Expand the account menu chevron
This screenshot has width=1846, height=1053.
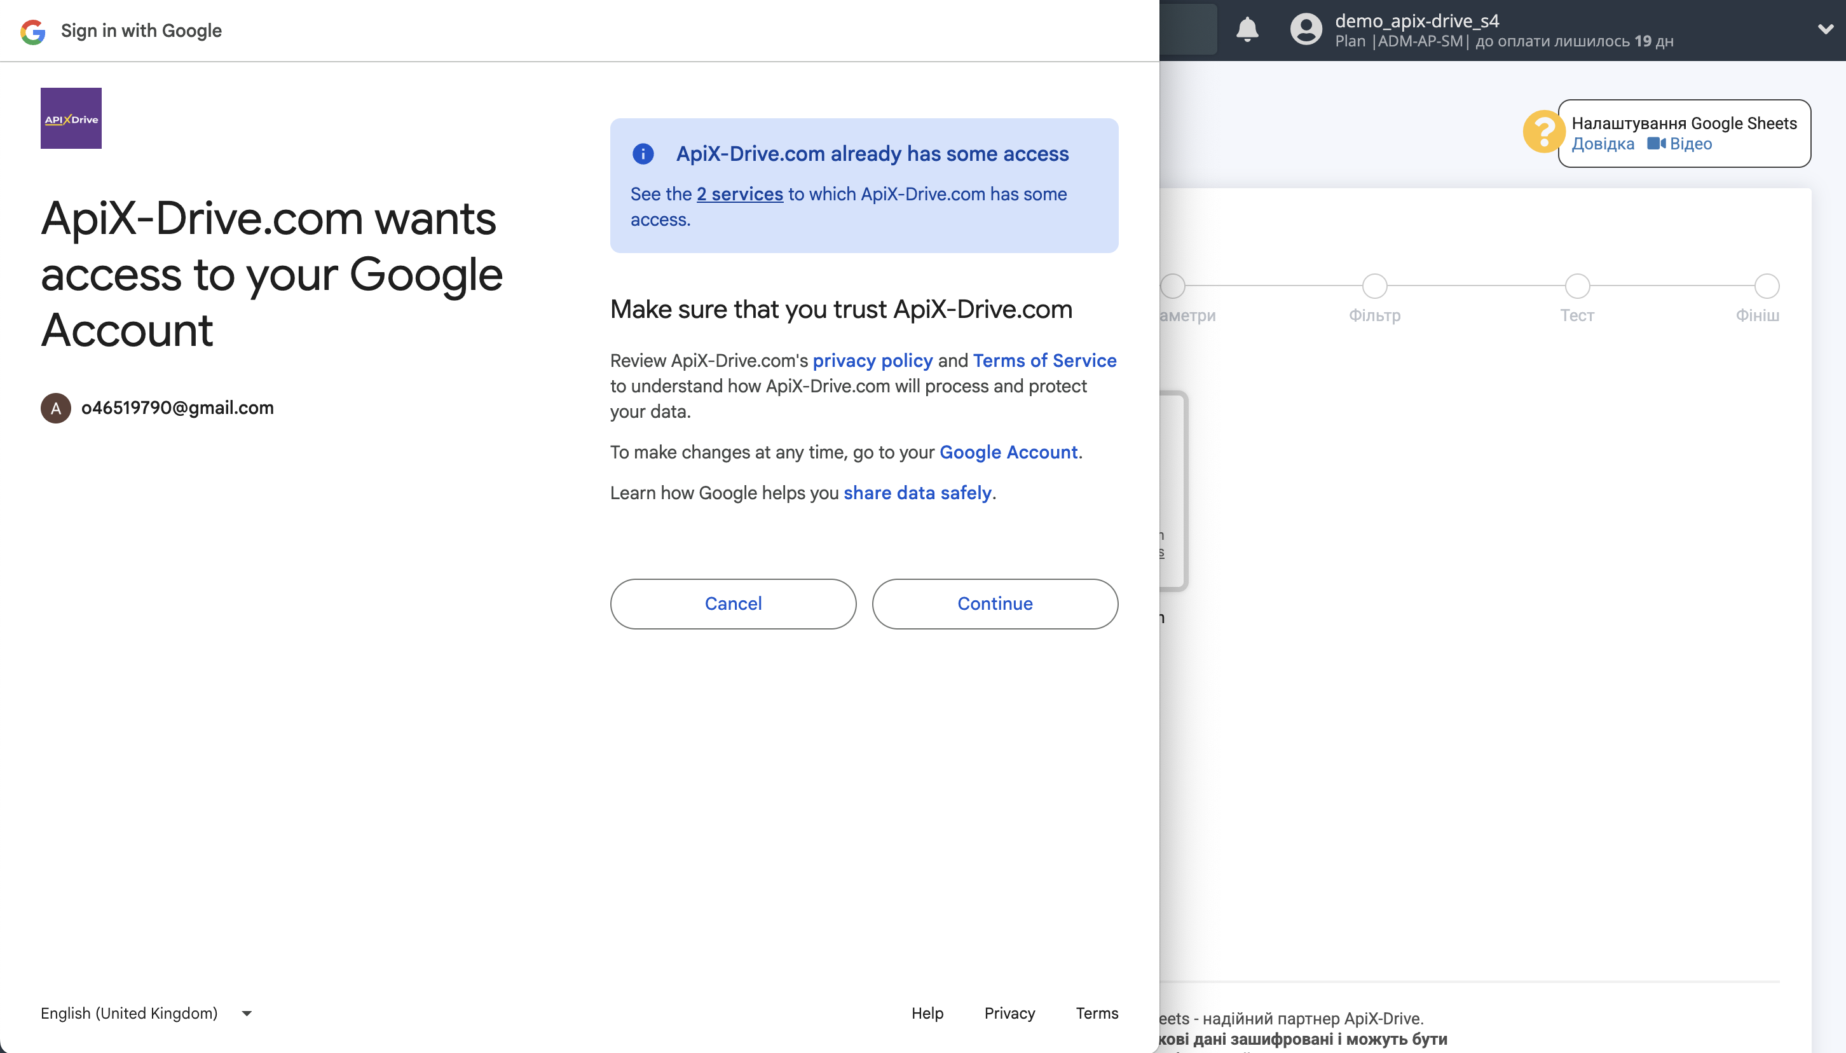(x=1825, y=30)
